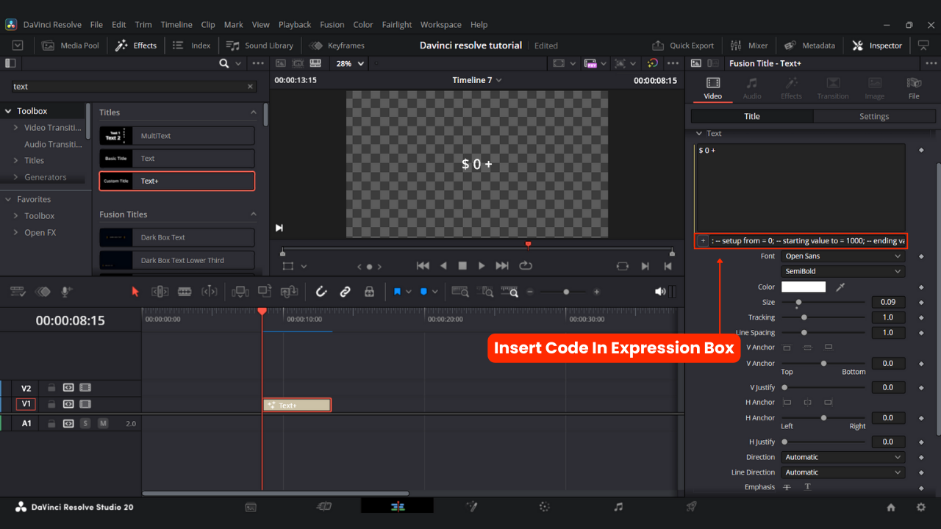Viewport: 941px width, 529px height.
Task: Solo the A1 audio track
Action: 85,423
